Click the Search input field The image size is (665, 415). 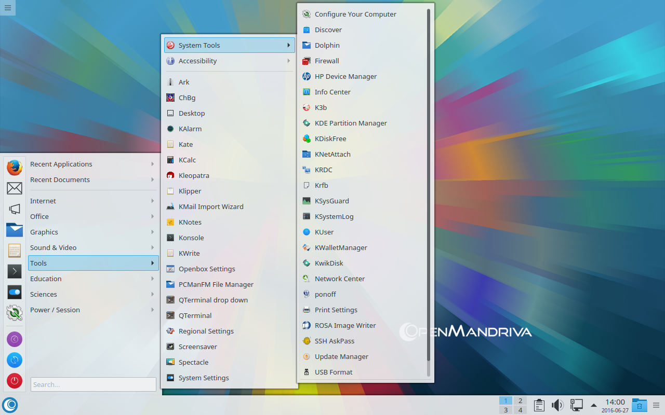(94, 384)
